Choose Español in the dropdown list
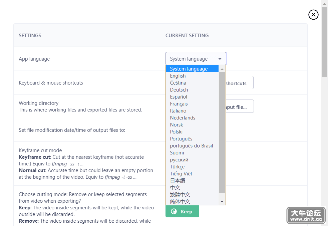328x226 pixels. click(x=192, y=97)
